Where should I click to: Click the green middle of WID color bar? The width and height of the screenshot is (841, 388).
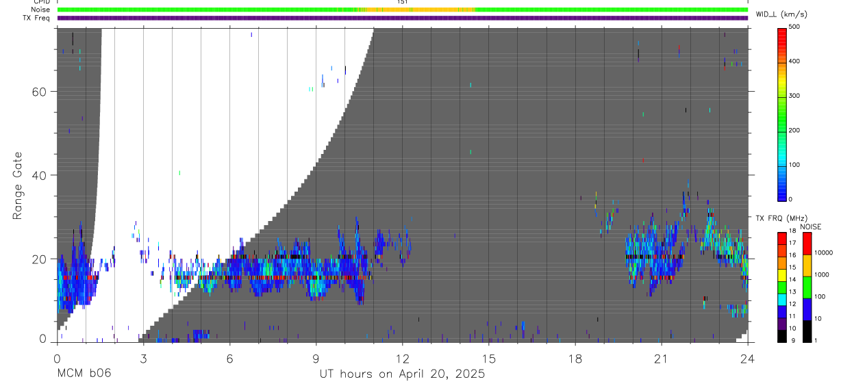click(x=782, y=113)
